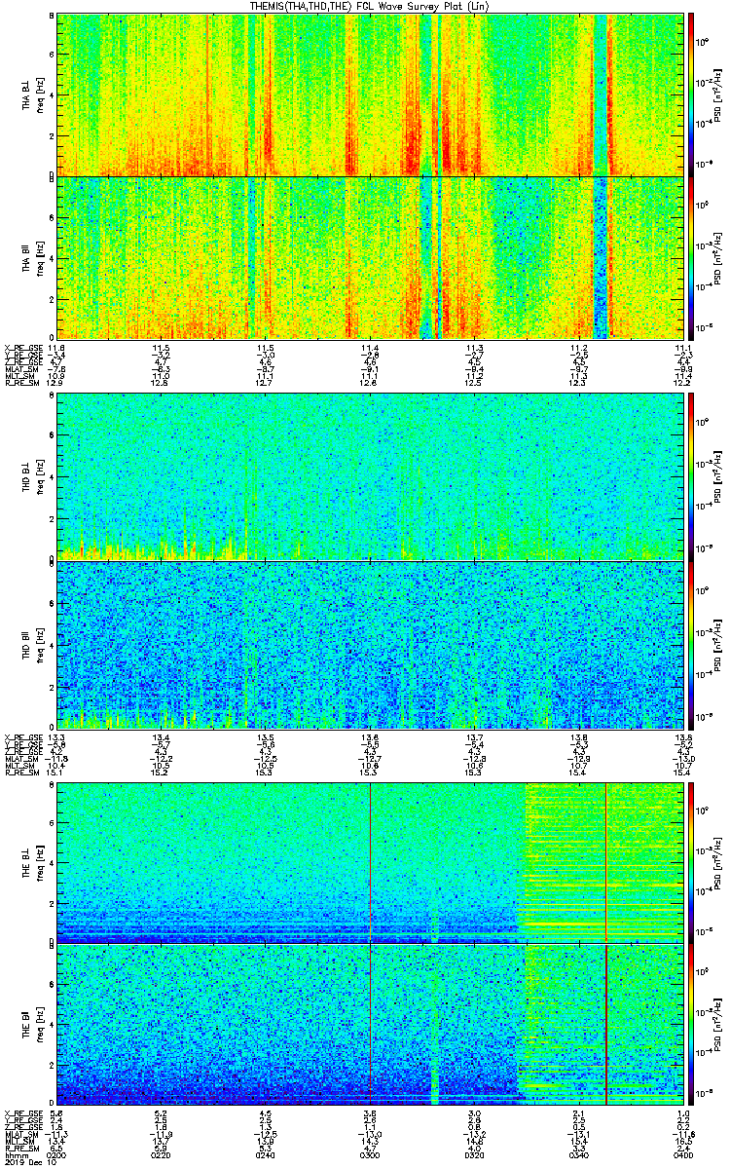Click red vertical line near 0345 in THE B∥ panel
This screenshot has width=730, height=1169.
606,1023
